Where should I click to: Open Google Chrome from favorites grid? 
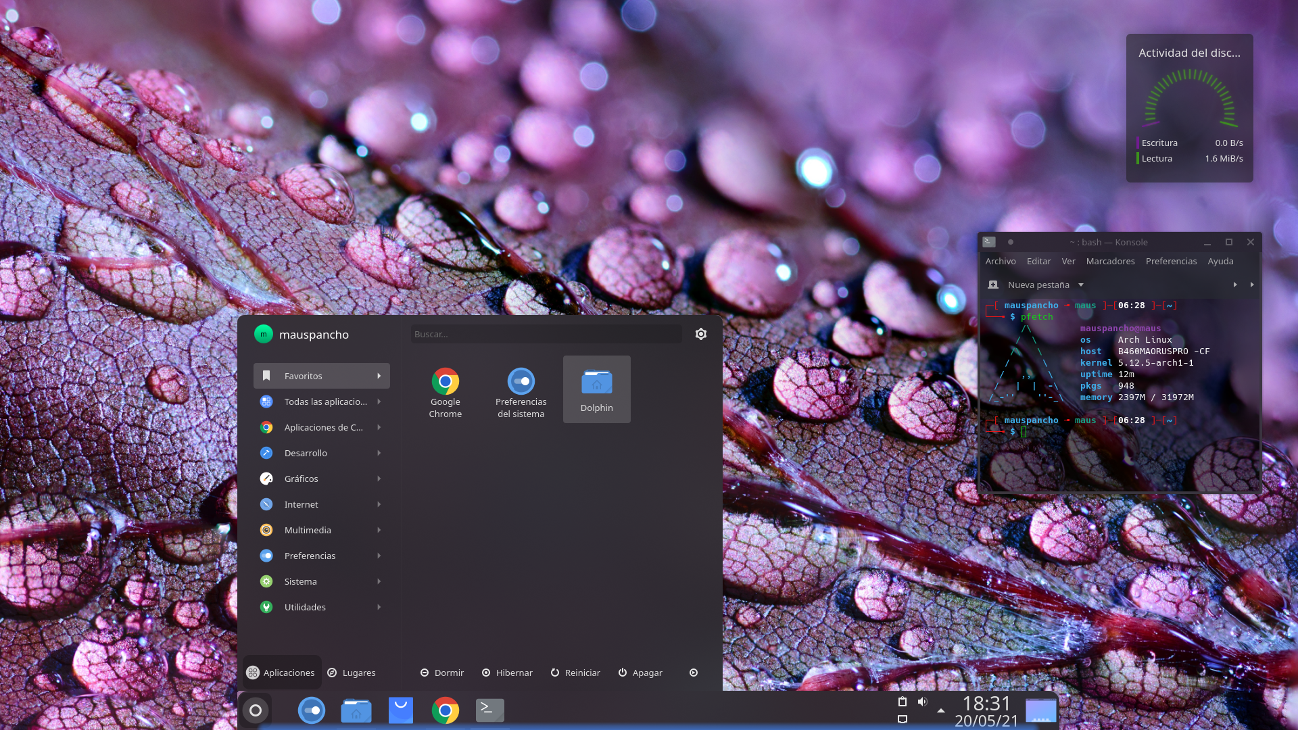pyautogui.click(x=445, y=382)
